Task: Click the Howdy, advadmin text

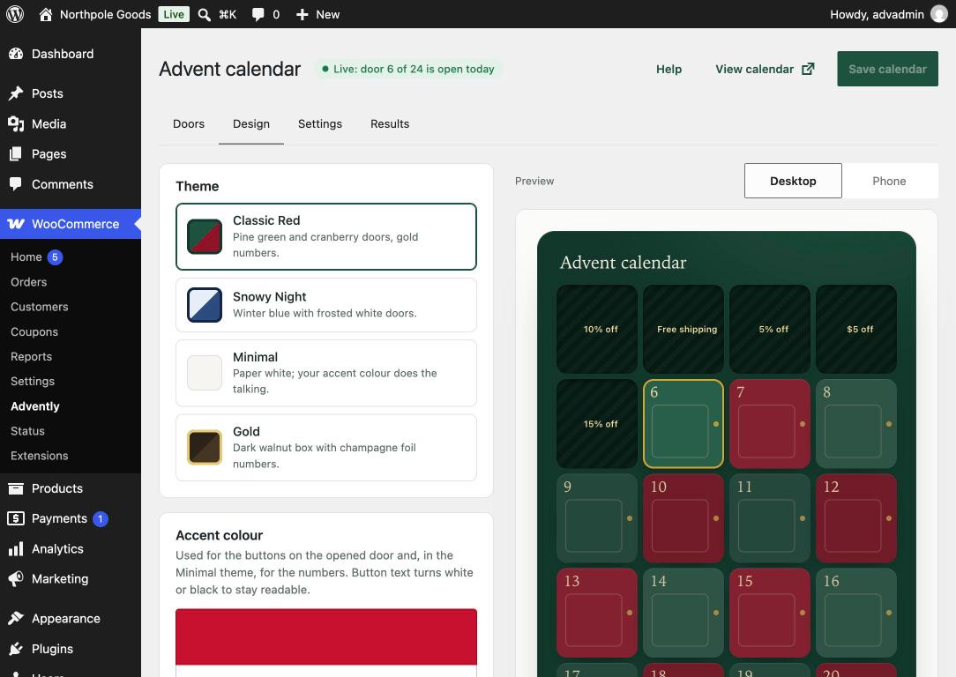Action: [x=877, y=14]
